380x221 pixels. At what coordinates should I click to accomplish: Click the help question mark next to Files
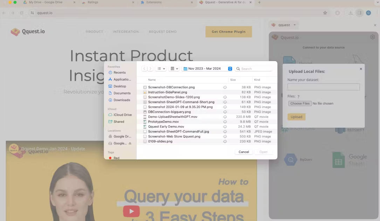[298, 97]
